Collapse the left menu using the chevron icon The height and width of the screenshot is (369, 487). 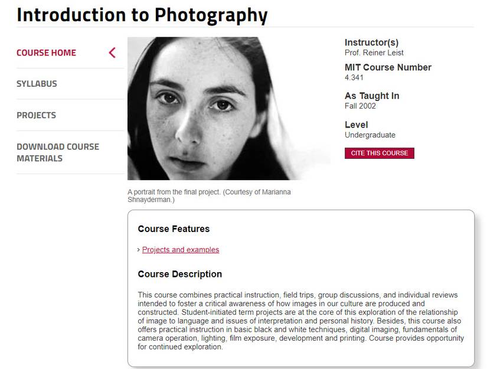point(112,52)
